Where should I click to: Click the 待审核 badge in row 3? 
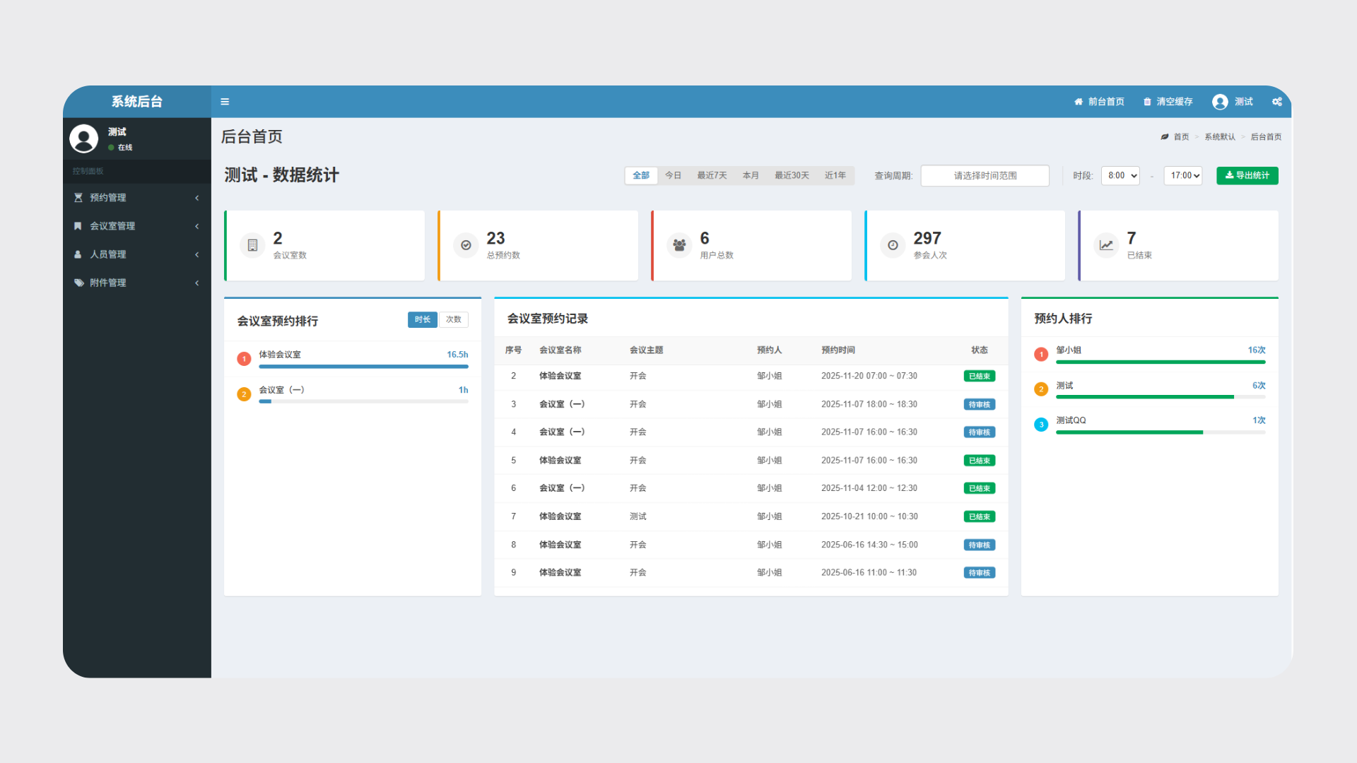[x=980, y=405]
